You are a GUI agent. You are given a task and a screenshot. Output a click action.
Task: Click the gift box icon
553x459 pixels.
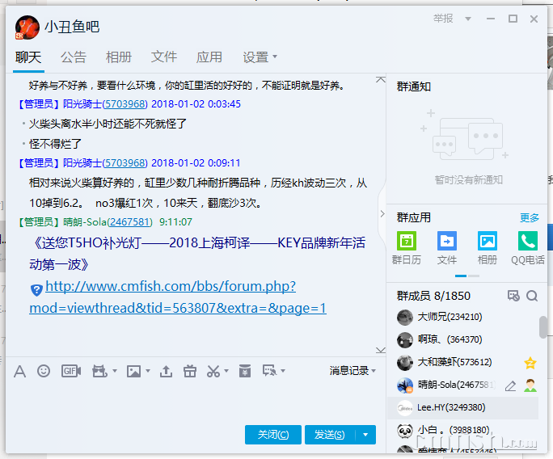coord(190,371)
